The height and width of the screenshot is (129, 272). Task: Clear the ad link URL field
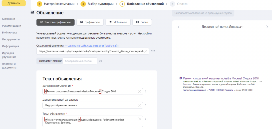click(146, 51)
